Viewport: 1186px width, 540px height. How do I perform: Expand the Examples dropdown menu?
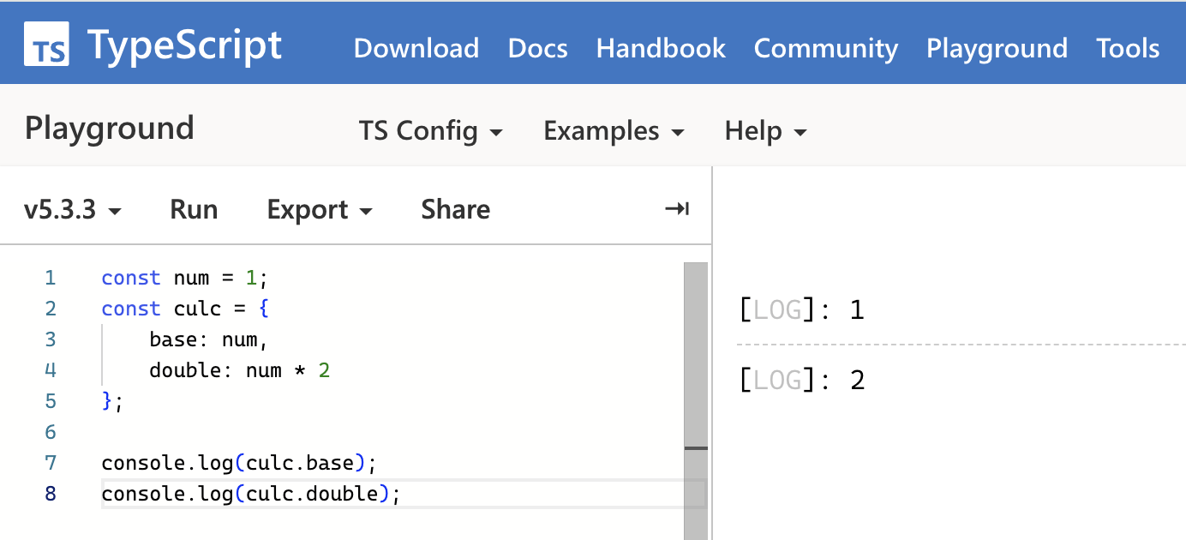click(x=614, y=131)
